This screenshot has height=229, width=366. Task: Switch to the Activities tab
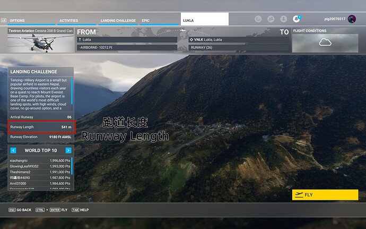point(68,20)
